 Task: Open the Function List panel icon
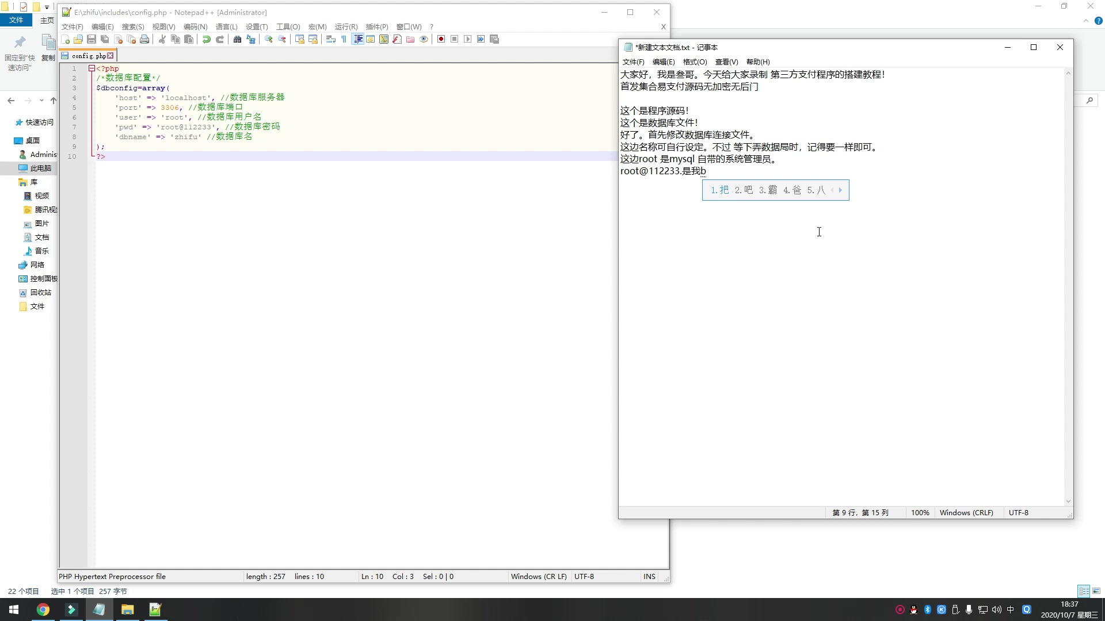click(x=397, y=39)
